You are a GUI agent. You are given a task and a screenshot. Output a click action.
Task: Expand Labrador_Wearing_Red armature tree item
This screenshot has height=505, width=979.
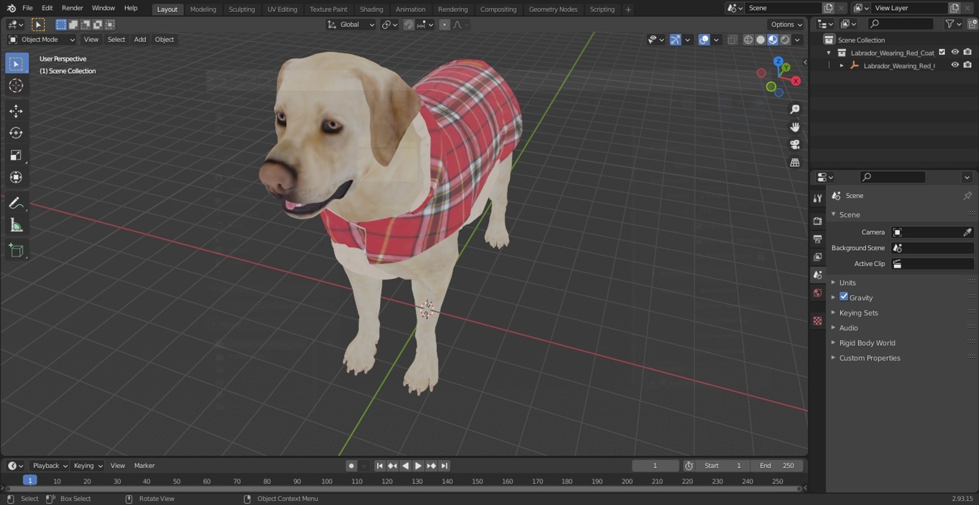coord(841,66)
